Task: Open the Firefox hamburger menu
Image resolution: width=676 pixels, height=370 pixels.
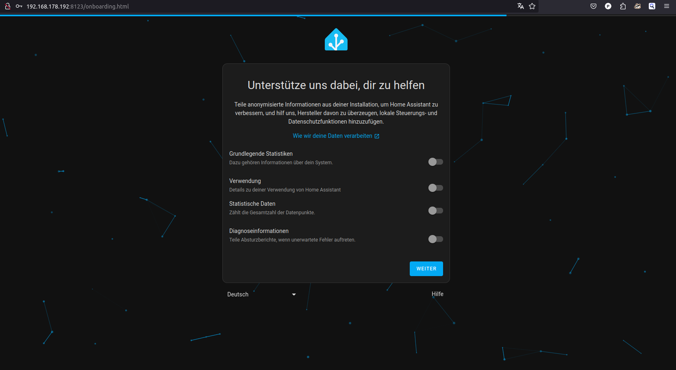Action: coord(667,6)
